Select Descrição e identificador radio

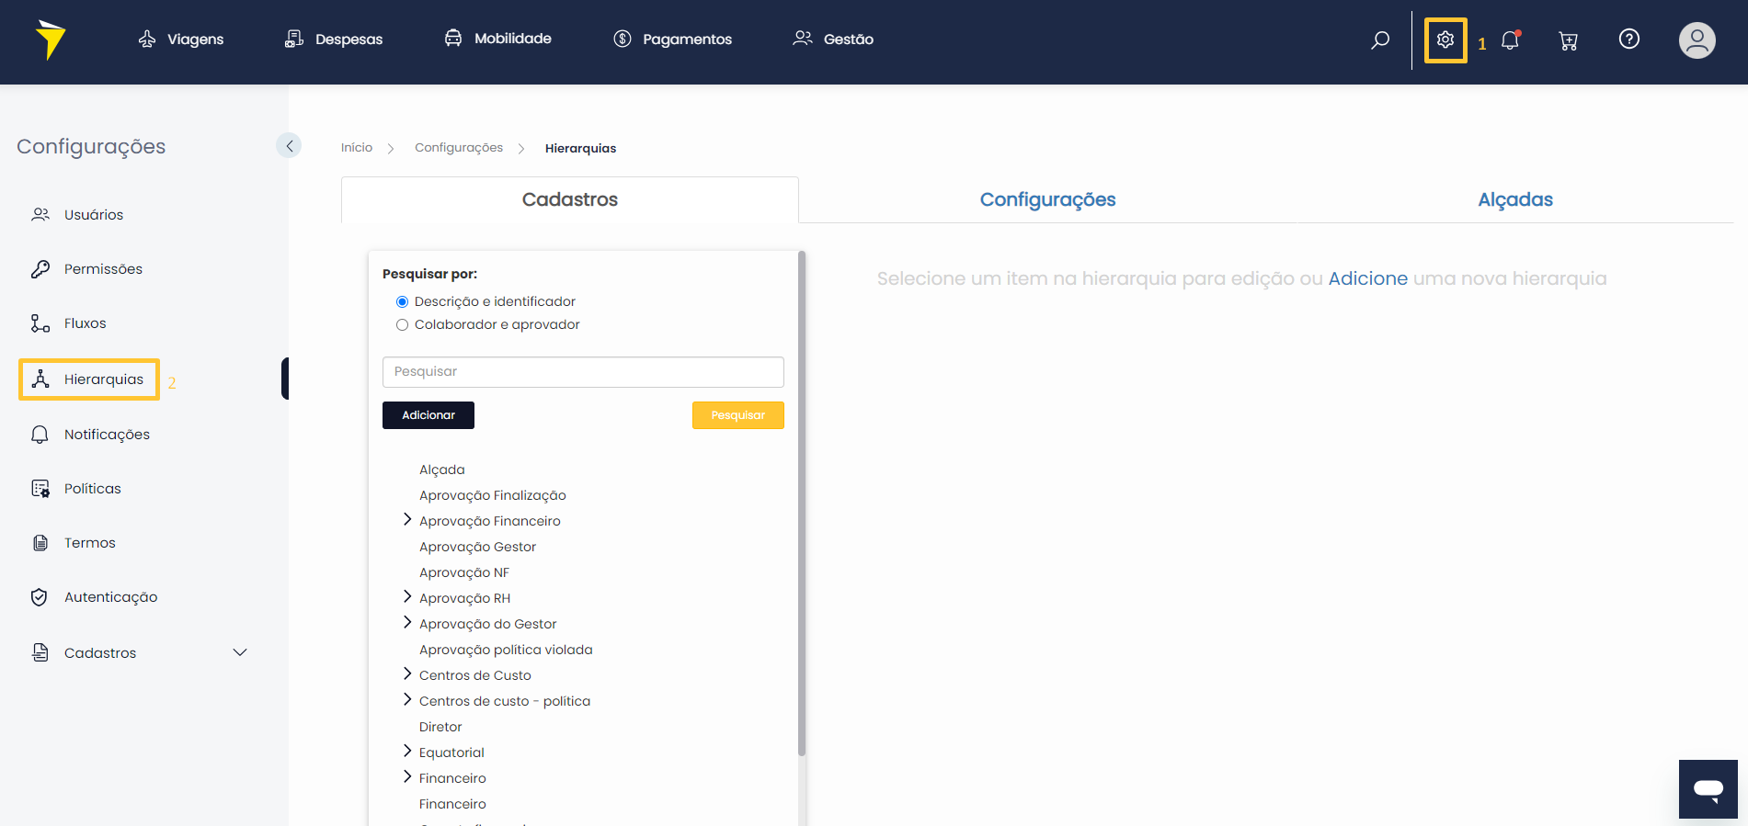(402, 301)
